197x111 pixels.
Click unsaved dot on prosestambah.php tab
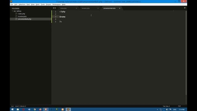click(x=120, y=8)
